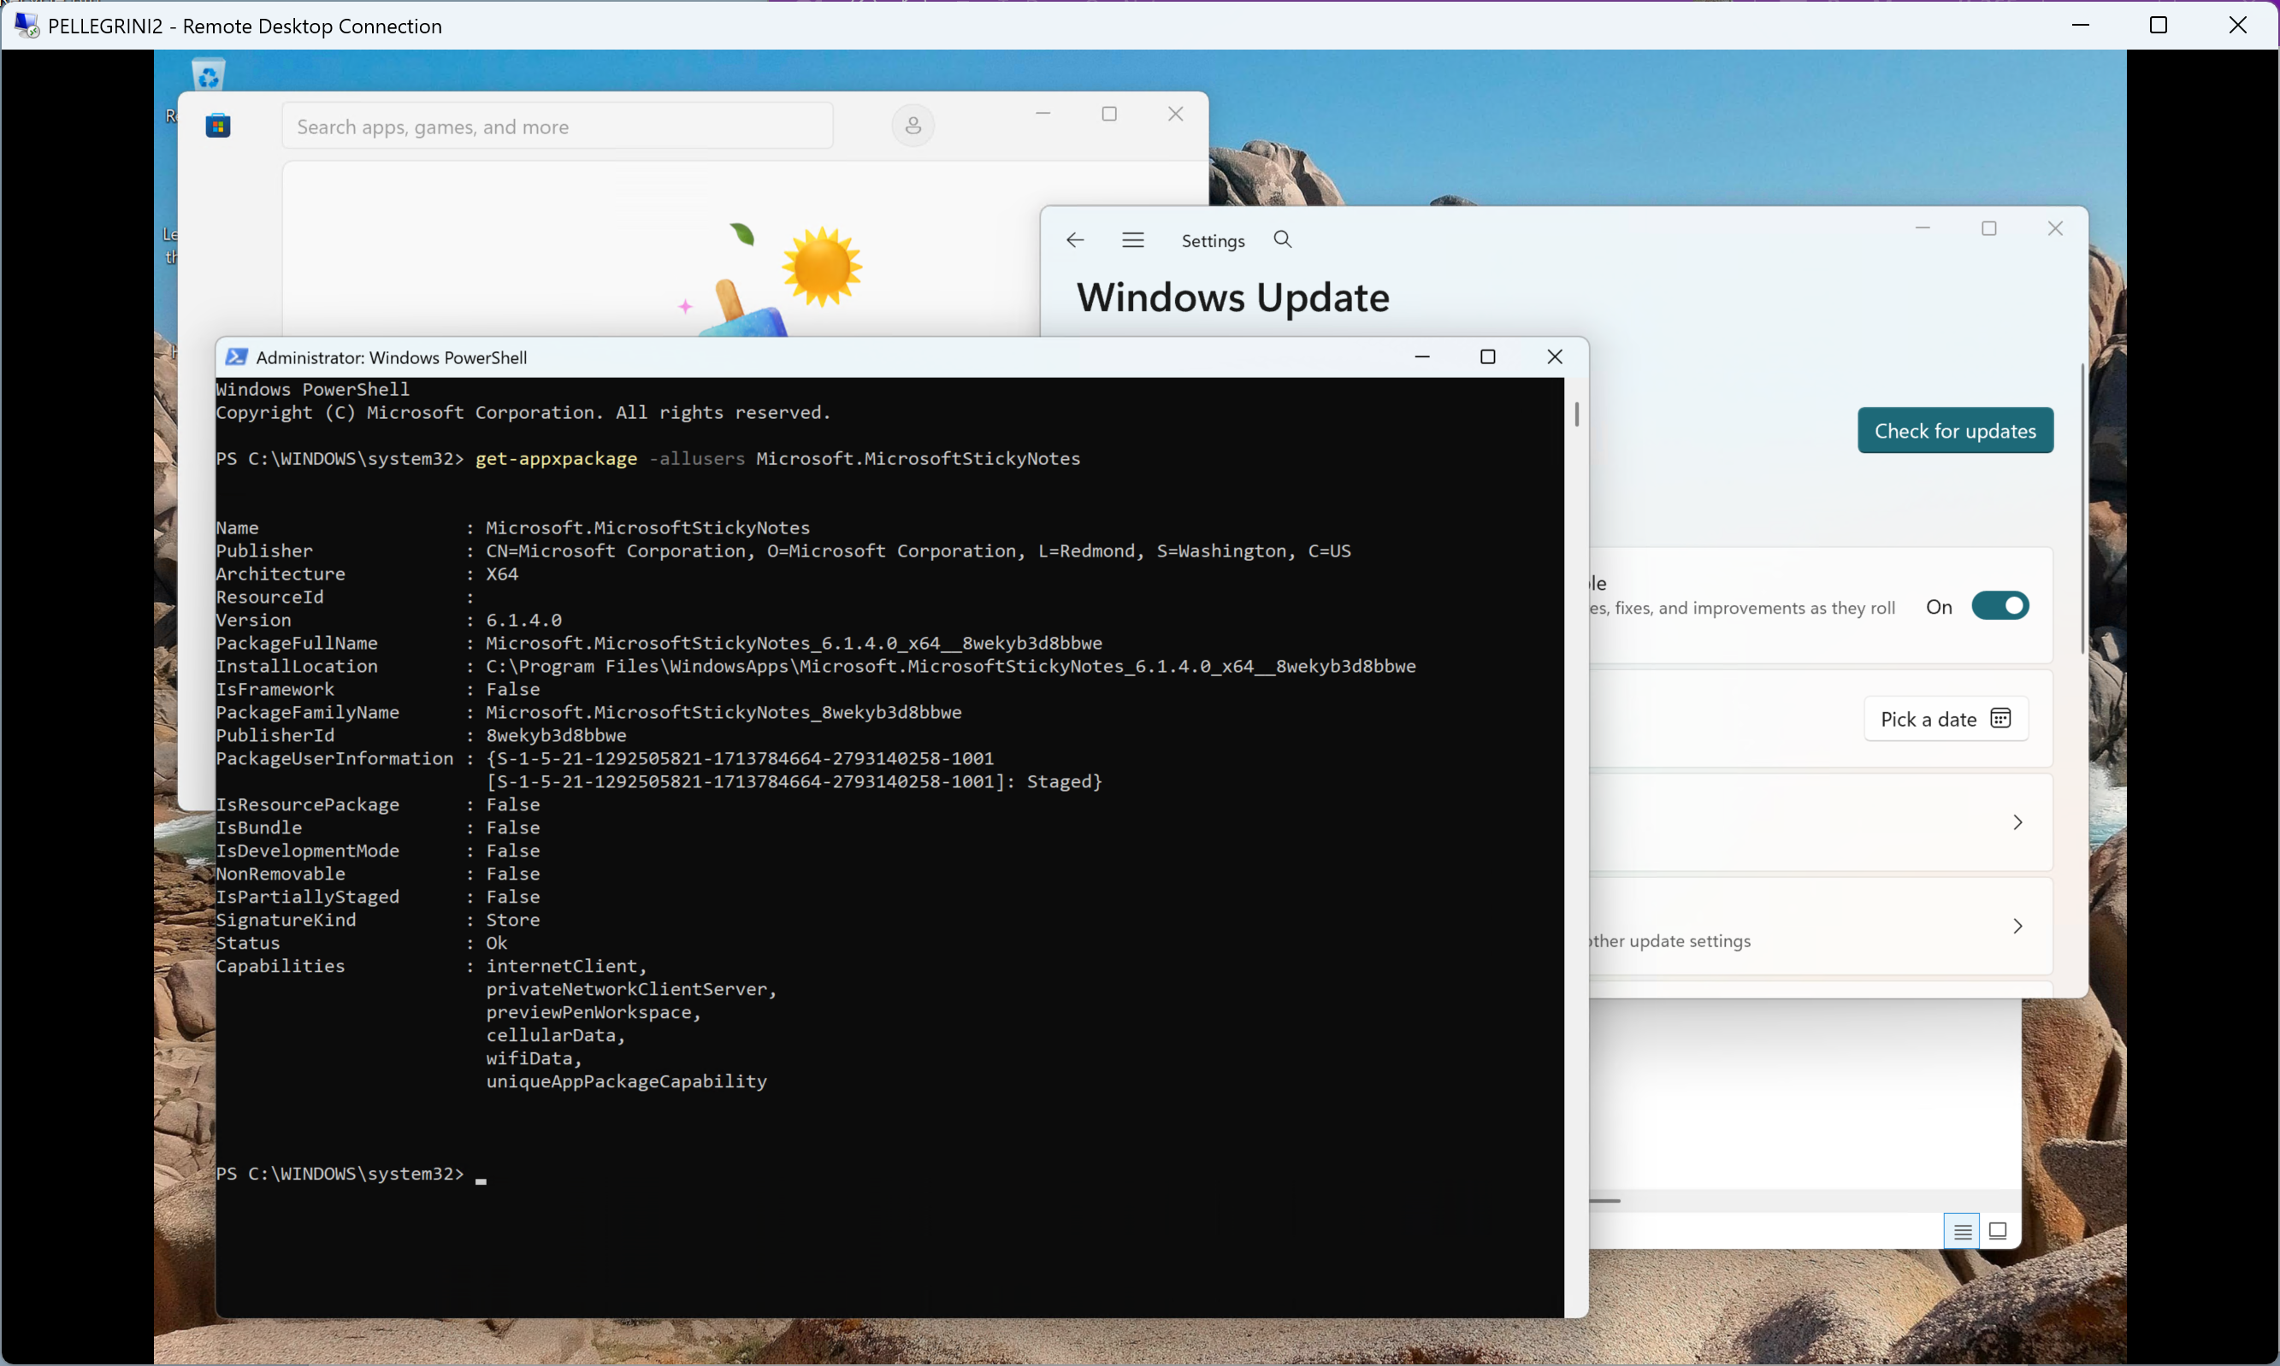This screenshot has width=2280, height=1366.
Task: Click the horizontal scrollbar in back window
Action: [1604, 1200]
